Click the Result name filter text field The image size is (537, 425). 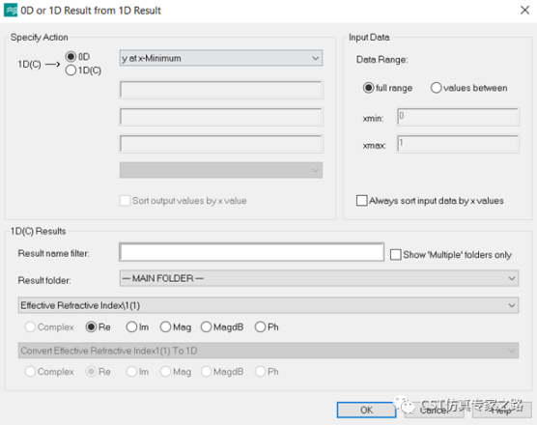coord(251,252)
